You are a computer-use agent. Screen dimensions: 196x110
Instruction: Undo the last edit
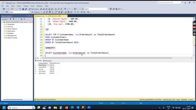point(65,9)
